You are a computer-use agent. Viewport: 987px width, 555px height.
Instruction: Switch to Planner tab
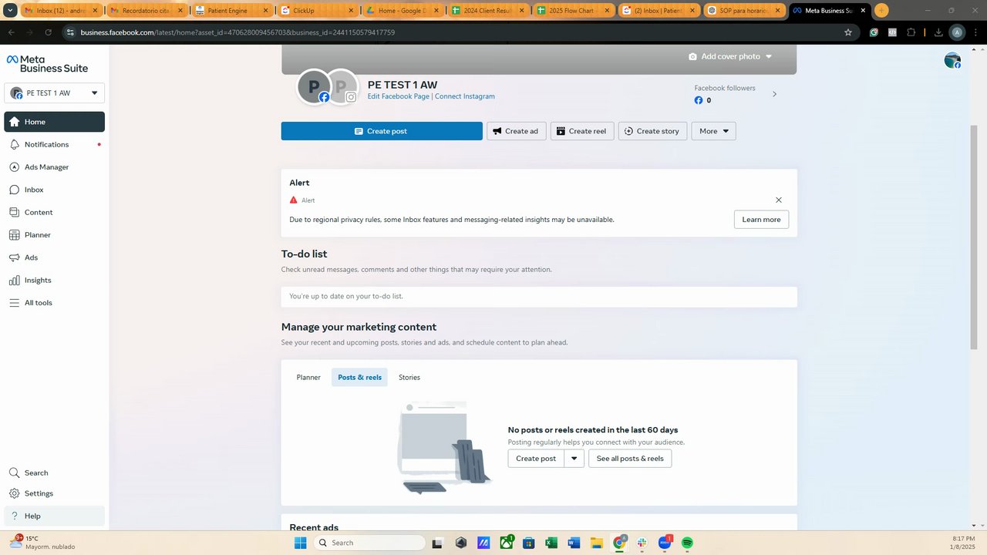click(x=308, y=378)
